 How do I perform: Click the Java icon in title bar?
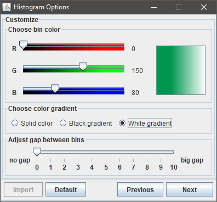coord(7,7)
